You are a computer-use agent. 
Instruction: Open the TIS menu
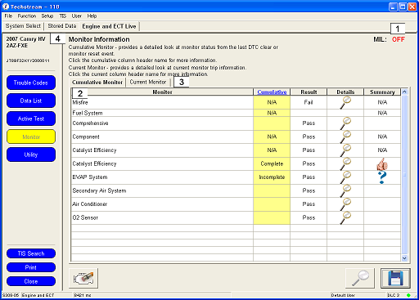(63, 16)
